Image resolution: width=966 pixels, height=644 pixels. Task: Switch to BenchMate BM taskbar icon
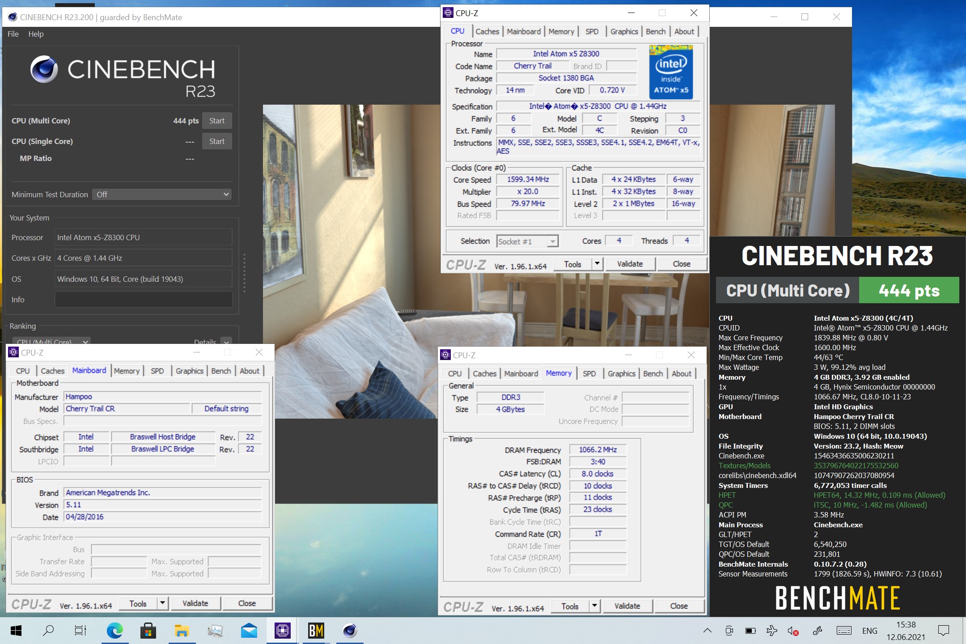click(x=316, y=631)
